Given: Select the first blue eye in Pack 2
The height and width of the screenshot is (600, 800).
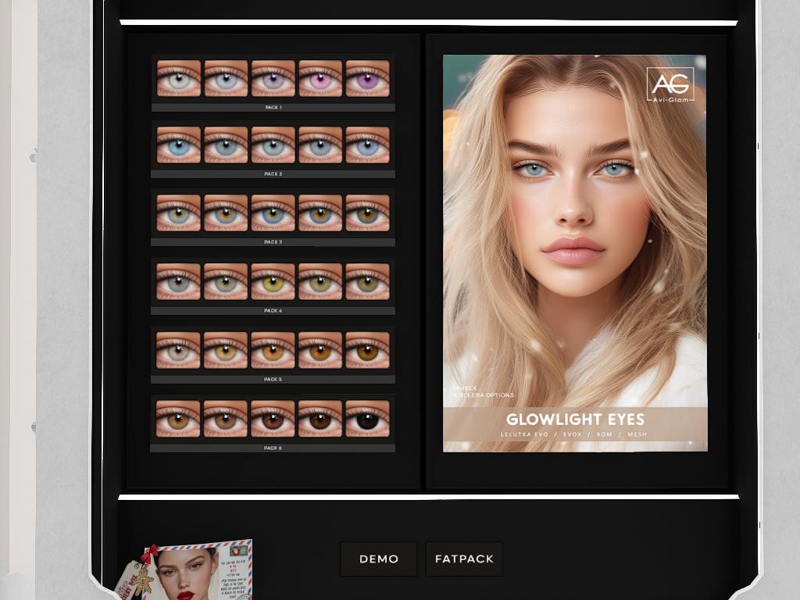Looking at the screenshot, I should tap(179, 145).
